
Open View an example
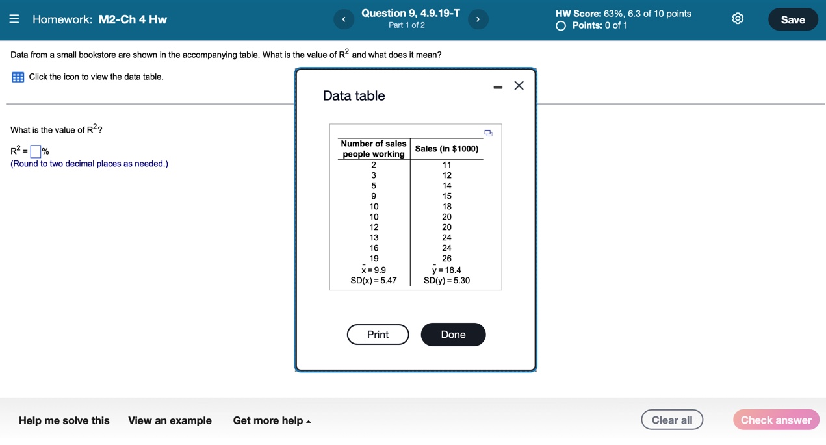click(x=170, y=420)
